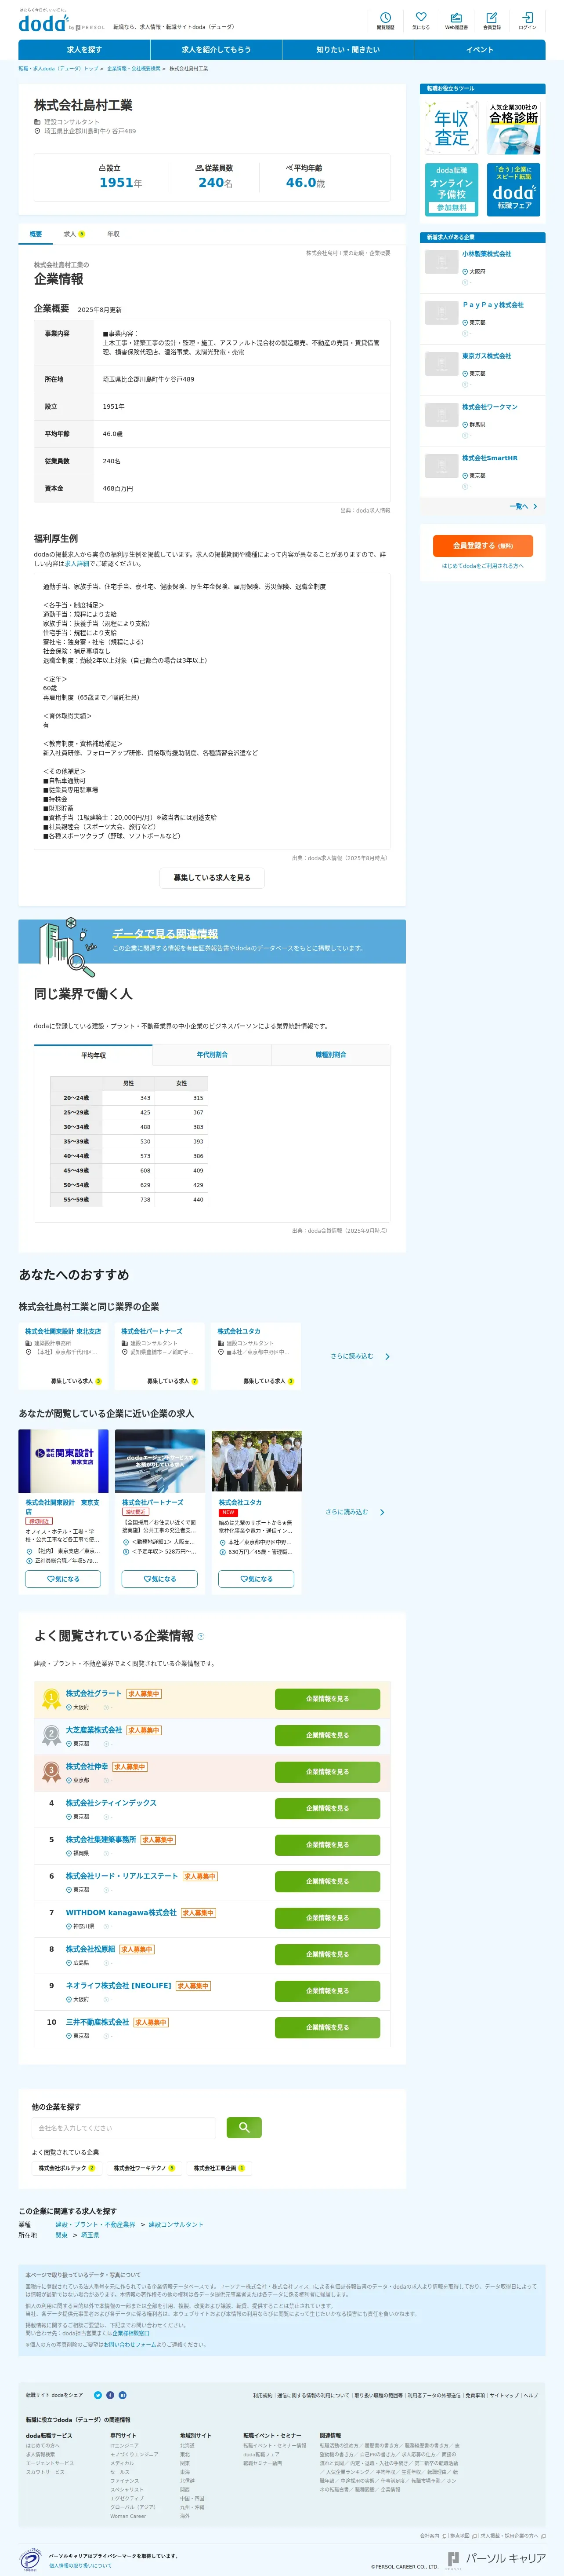Expand さらに読み込む next to similar job listings
This screenshot has width=564, height=2576.
[354, 1513]
